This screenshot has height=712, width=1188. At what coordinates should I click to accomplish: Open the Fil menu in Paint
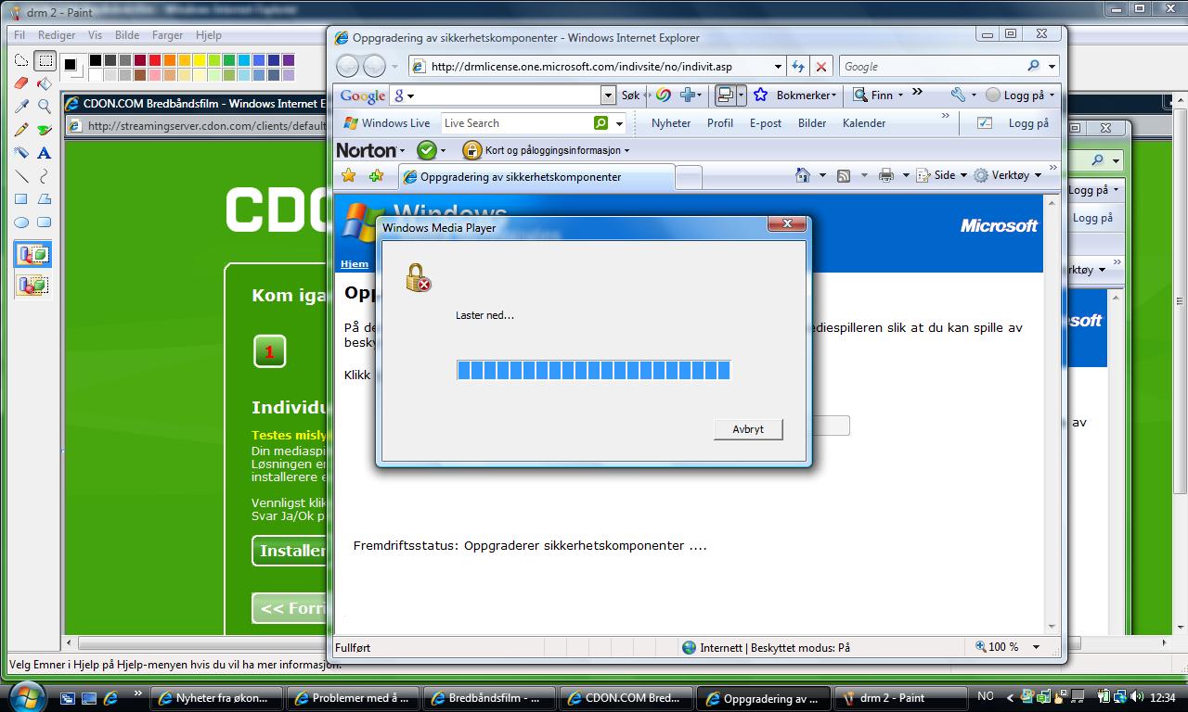19,35
